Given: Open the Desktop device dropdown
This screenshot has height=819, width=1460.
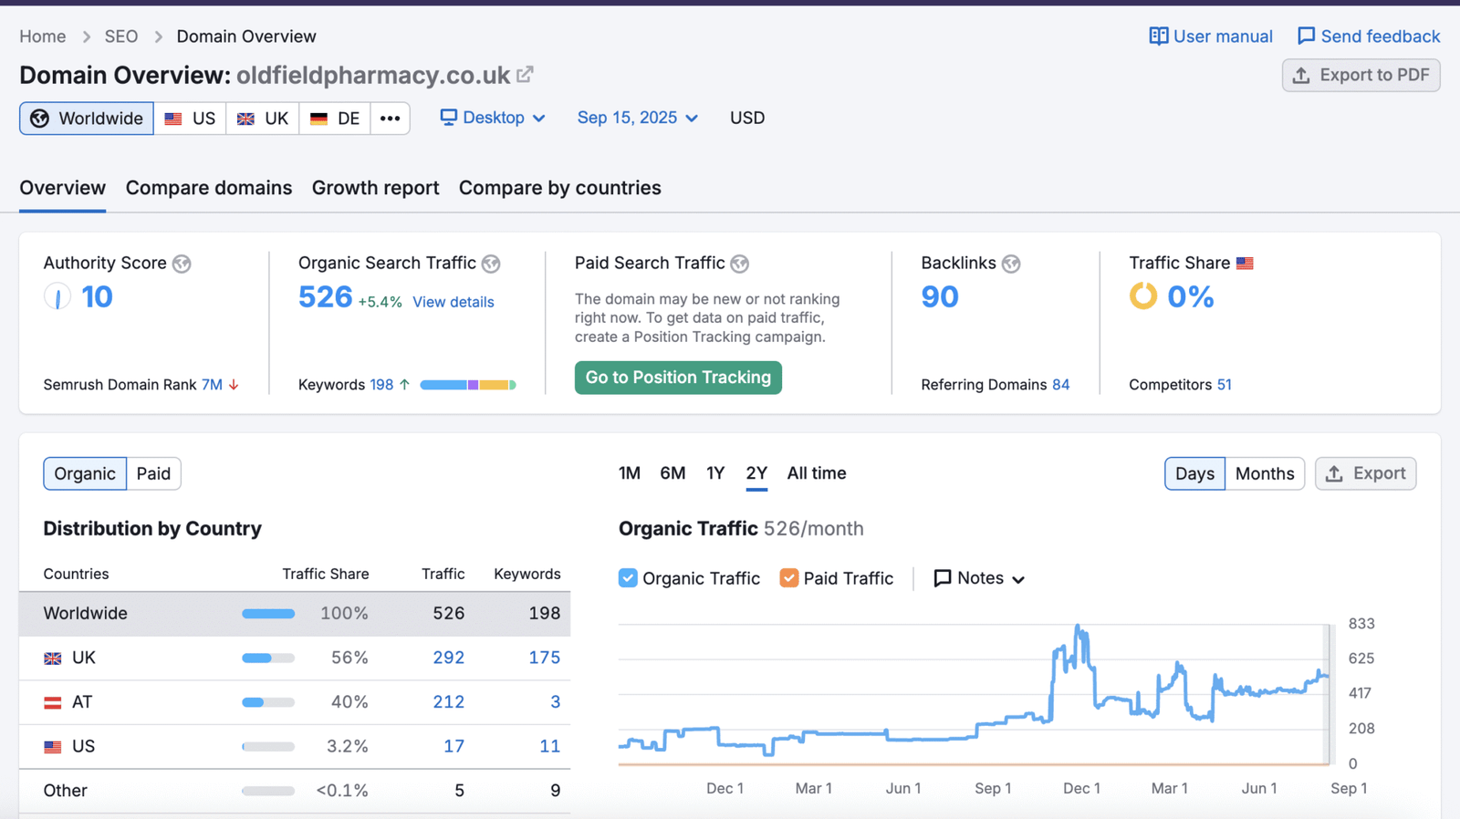Looking at the screenshot, I should pyautogui.click(x=493, y=118).
